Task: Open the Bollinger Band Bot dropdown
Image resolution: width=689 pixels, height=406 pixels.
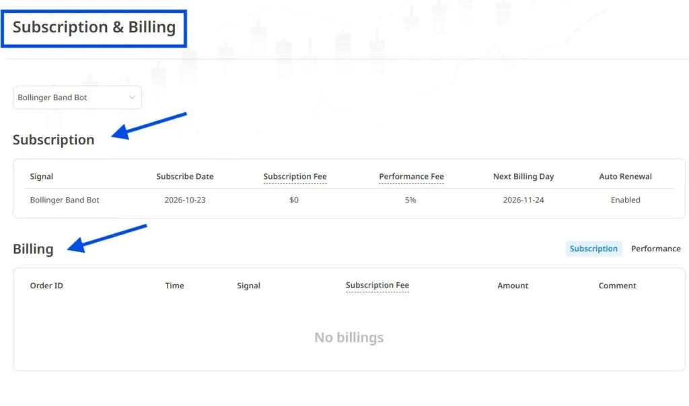Action: click(x=77, y=97)
